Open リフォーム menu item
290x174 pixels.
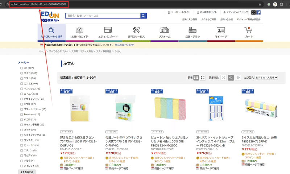164,33
